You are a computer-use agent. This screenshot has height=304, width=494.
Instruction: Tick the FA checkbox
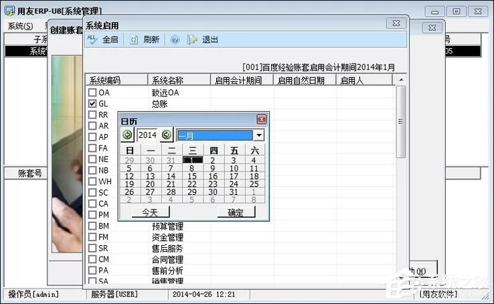pyautogui.click(x=92, y=148)
